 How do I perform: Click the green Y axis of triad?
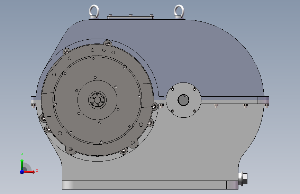[22, 165]
